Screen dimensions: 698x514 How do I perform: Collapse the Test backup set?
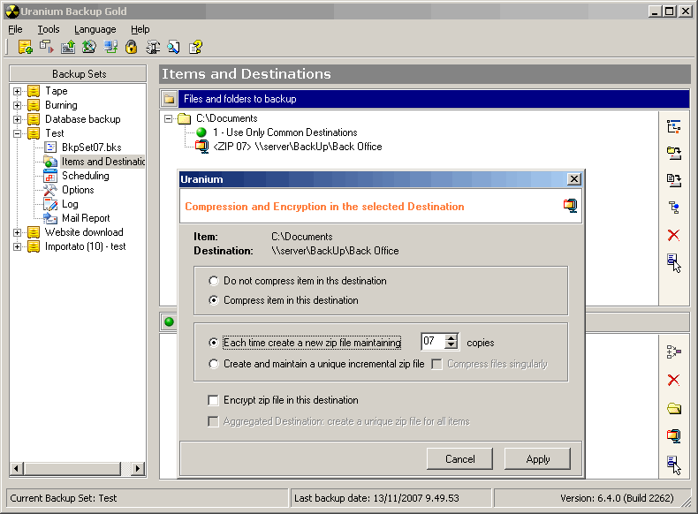click(x=17, y=133)
